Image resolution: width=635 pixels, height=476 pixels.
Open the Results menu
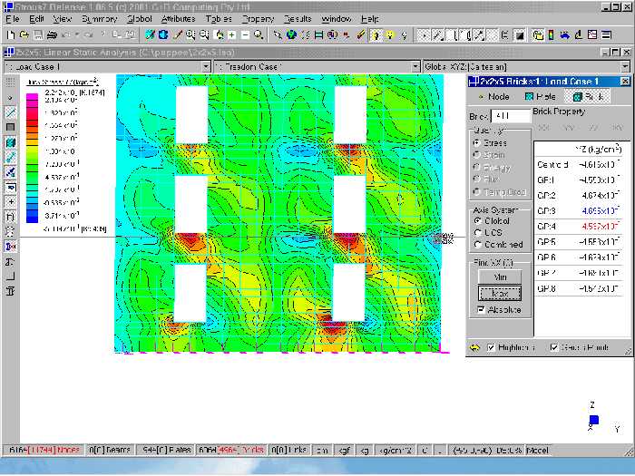click(297, 18)
